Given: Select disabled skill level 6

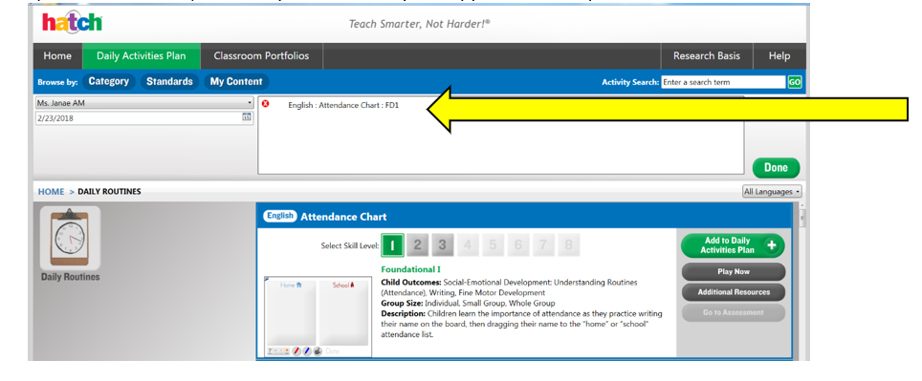Looking at the screenshot, I should point(518,245).
